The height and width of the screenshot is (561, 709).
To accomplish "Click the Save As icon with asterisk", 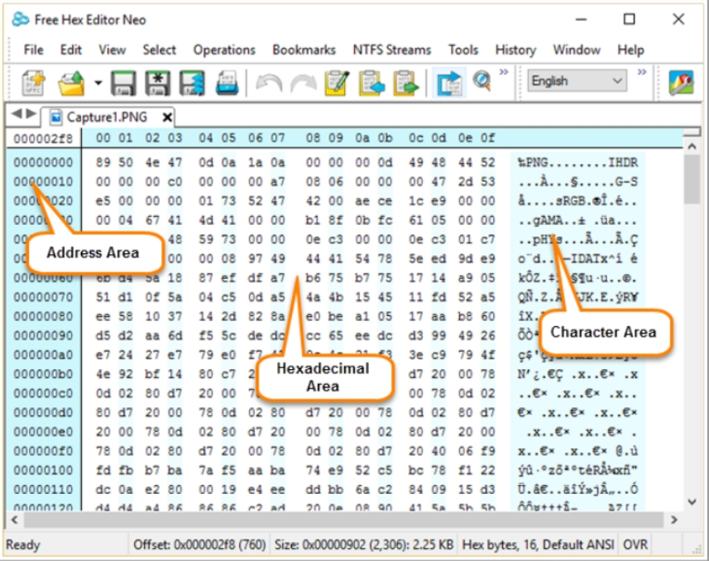I will point(158,83).
